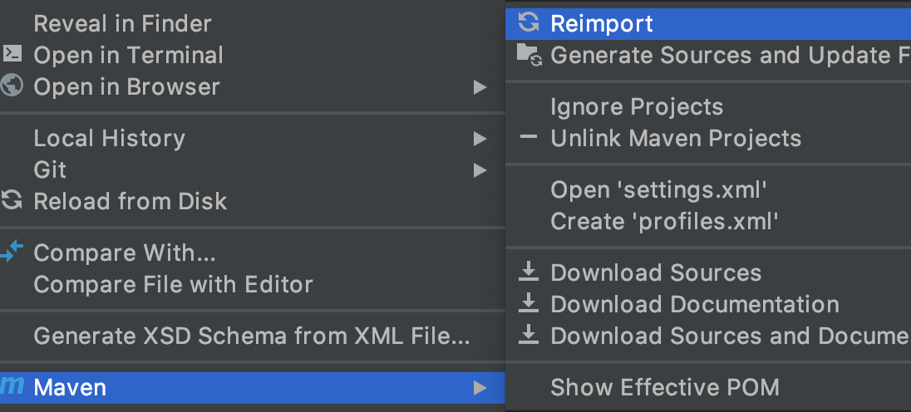Expand the Git submenu arrow
The width and height of the screenshot is (911, 412).
pos(480,170)
